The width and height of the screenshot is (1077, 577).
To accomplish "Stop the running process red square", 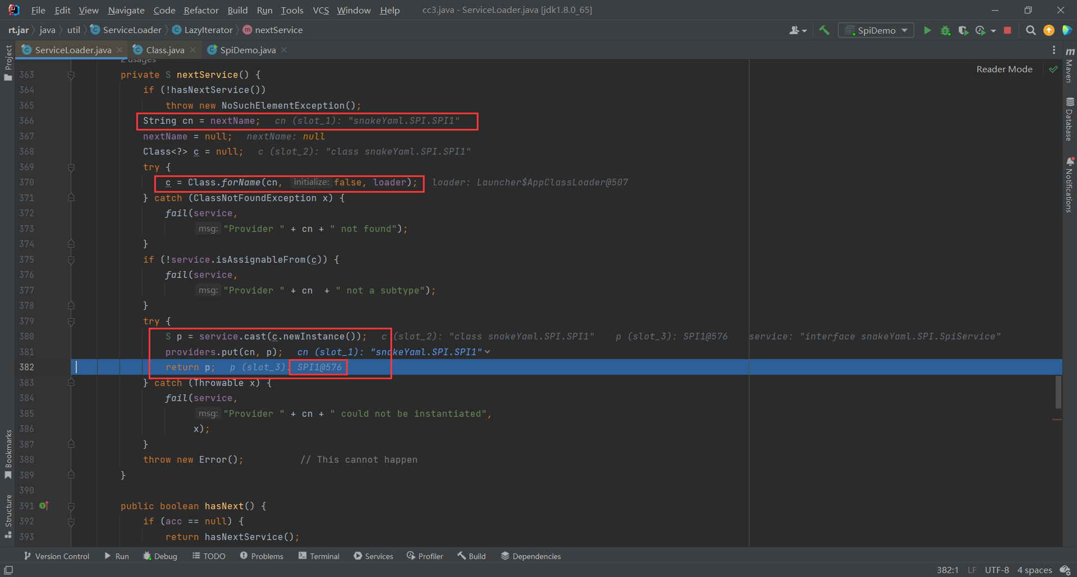I will click(x=1007, y=30).
